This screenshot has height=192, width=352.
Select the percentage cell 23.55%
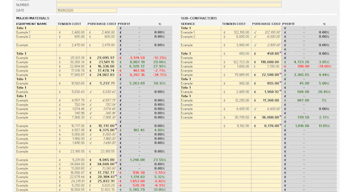[x=160, y=160]
